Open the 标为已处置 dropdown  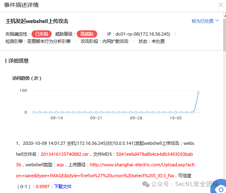coord(205,21)
